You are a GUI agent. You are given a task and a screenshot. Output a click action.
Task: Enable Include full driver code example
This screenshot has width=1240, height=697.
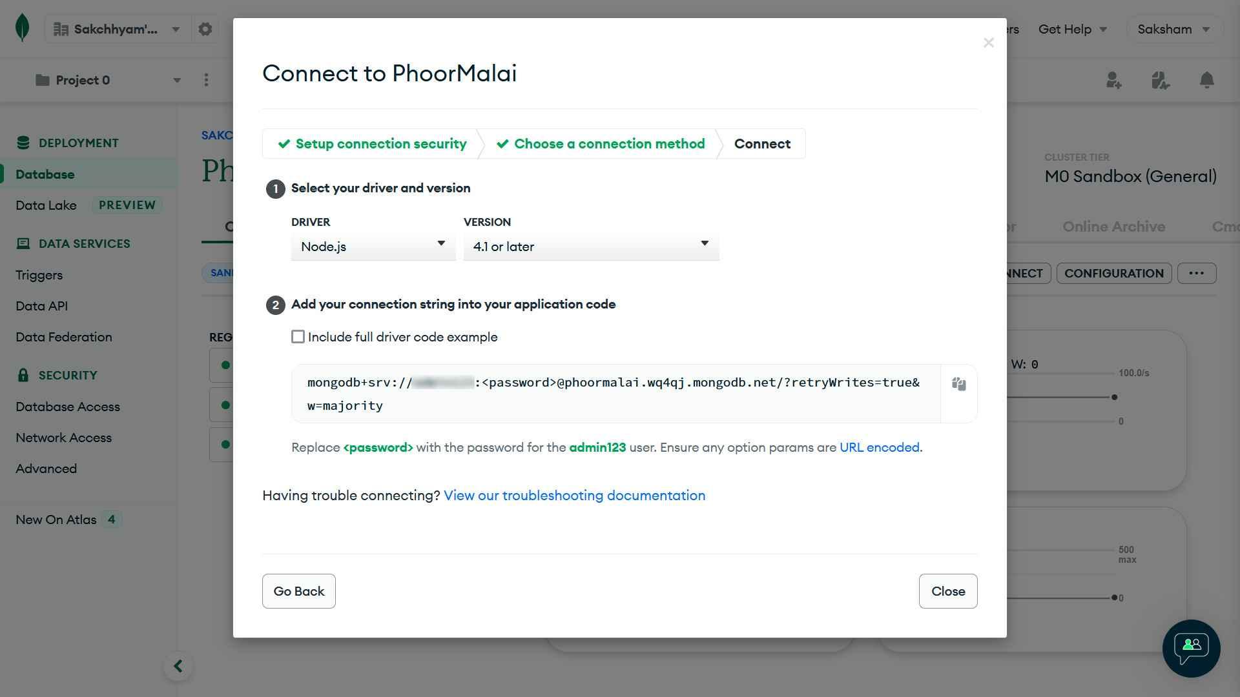pos(298,337)
